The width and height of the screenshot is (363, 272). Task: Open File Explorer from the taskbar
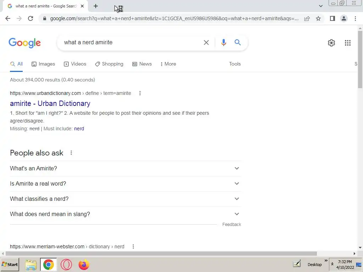[x=31, y=265]
